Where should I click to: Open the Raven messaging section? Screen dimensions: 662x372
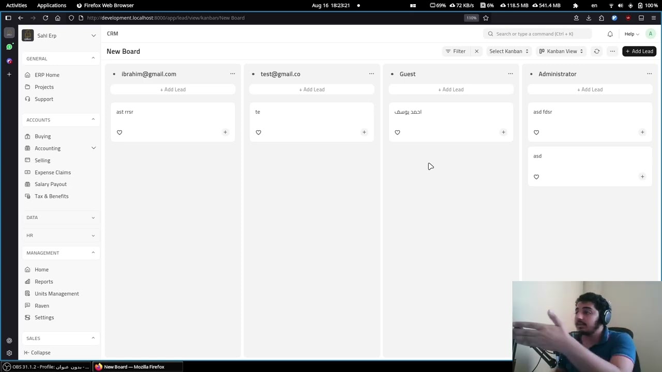[41, 305]
